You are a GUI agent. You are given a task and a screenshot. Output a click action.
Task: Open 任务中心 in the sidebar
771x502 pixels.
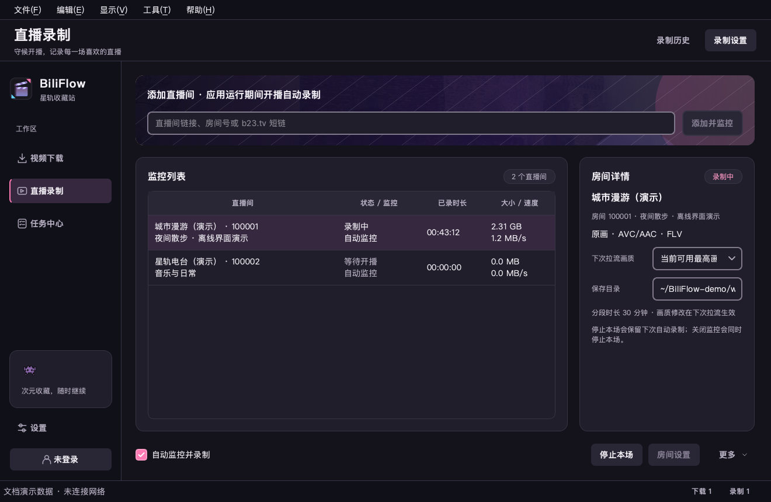pyautogui.click(x=61, y=224)
